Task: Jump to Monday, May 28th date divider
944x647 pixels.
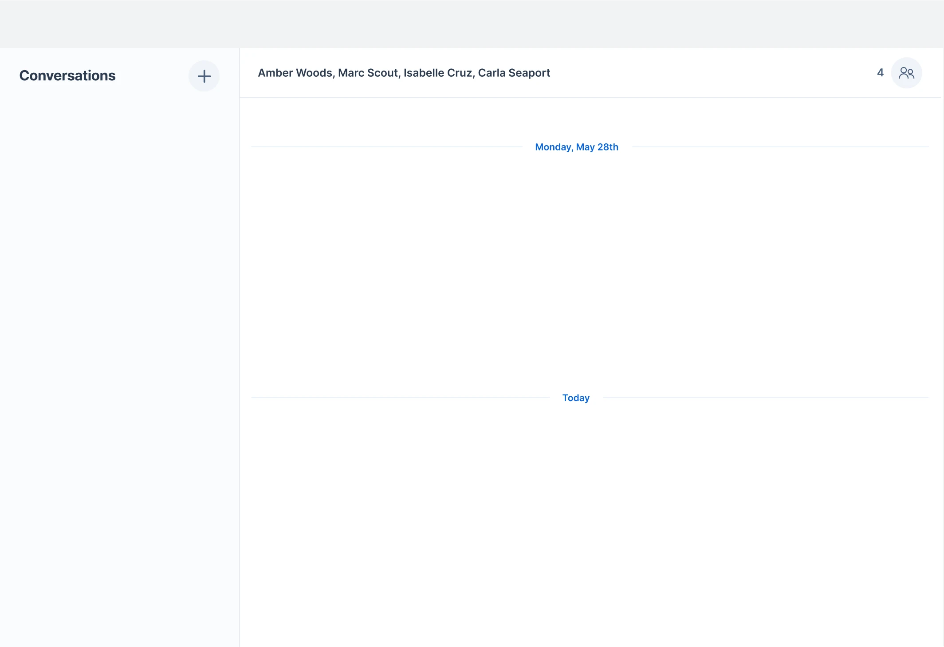Action: coord(576,147)
